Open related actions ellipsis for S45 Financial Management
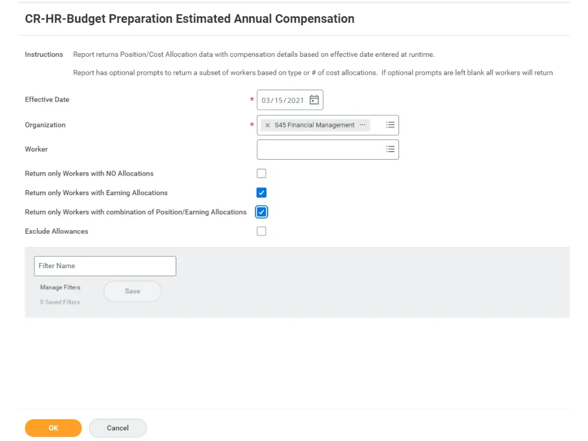Screen dimensions: 588x441 click(x=362, y=125)
